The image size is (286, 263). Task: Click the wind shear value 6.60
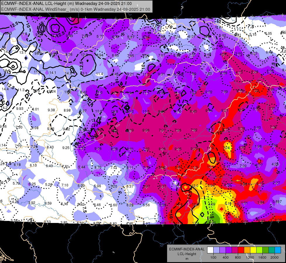click(x=114, y=205)
